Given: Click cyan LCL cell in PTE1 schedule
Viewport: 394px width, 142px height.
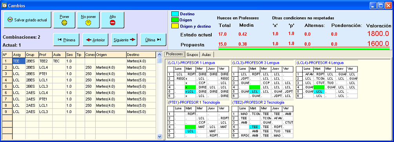Looking at the screenshot, I should click(190, 131).
